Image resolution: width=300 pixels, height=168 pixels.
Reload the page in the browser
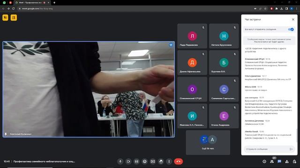(x=14, y=8)
